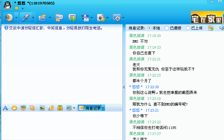224x140 pixels.
Task: Click the message 你自己去查下
Action: [144, 53]
